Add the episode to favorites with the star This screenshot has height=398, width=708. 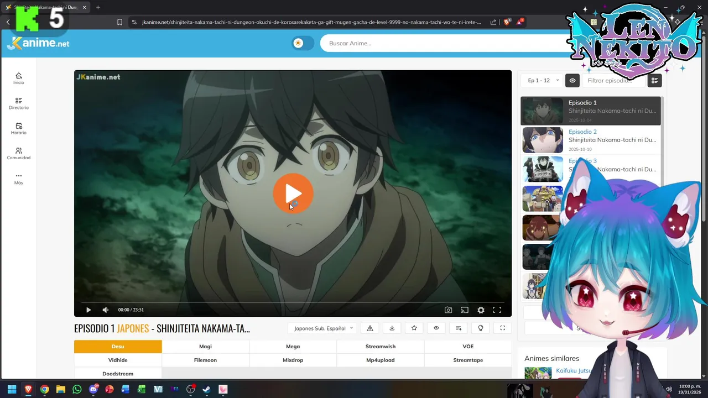coord(414,328)
